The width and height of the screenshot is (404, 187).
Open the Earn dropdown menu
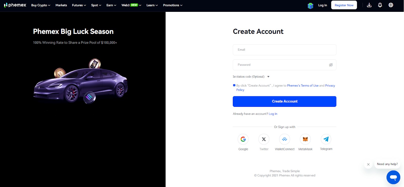(x=111, y=5)
